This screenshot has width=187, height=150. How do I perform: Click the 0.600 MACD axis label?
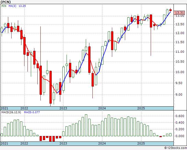coord(180,116)
